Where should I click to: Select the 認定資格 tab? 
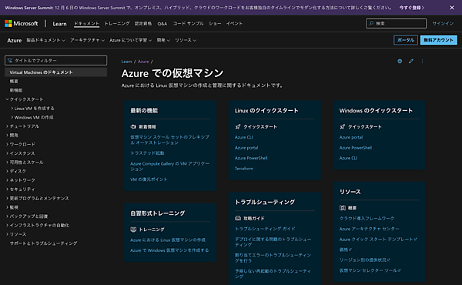(143, 23)
